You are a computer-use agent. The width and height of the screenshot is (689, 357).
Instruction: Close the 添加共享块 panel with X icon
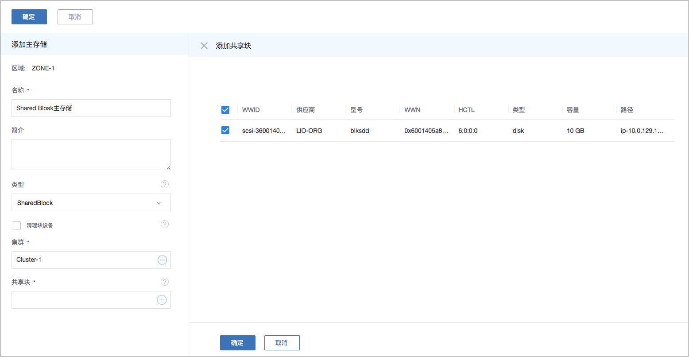coord(204,46)
